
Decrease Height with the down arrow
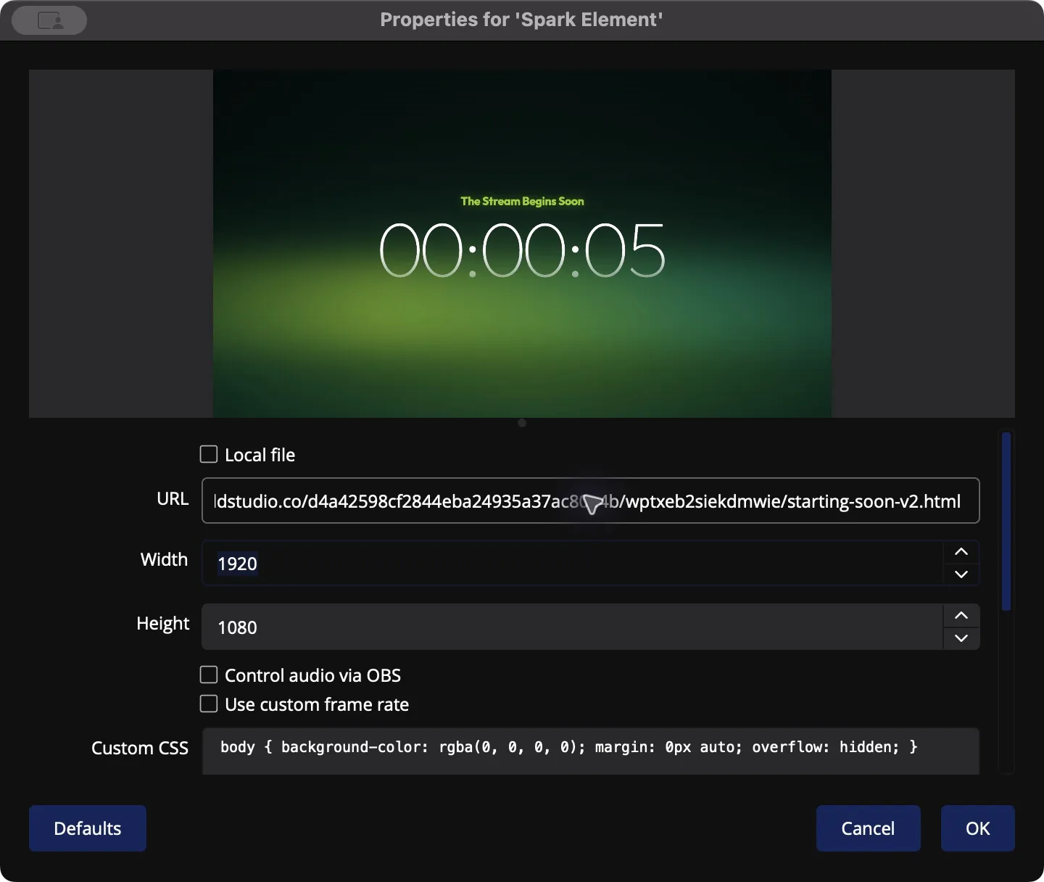(x=961, y=638)
